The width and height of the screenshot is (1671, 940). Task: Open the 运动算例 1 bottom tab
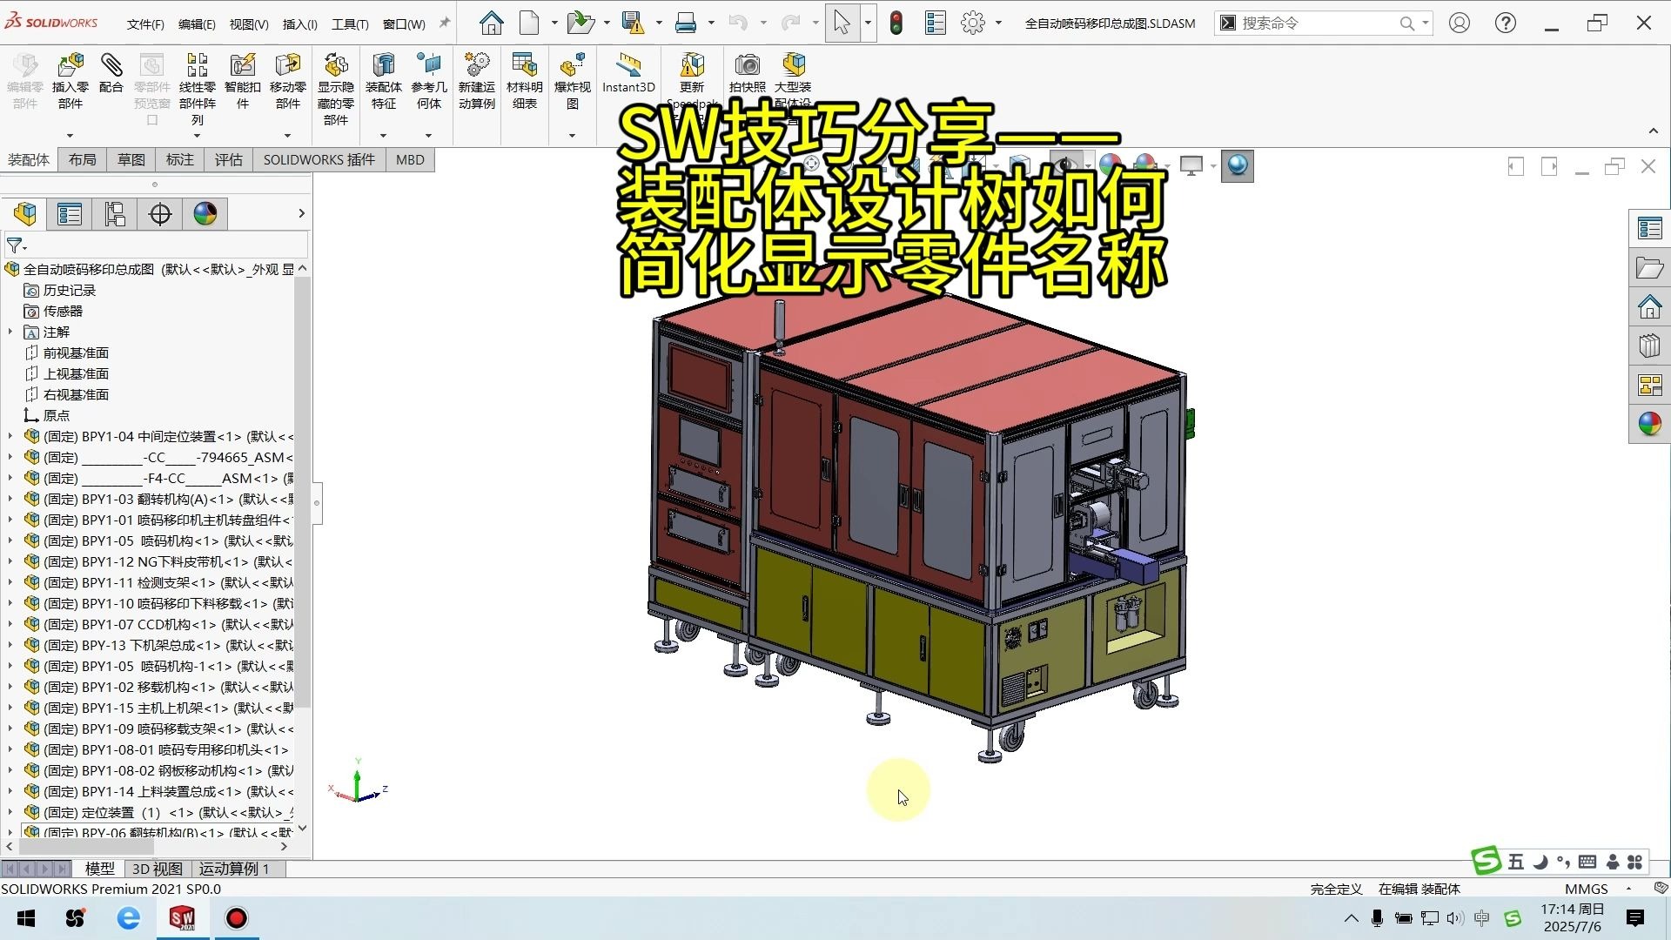[x=234, y=869]
